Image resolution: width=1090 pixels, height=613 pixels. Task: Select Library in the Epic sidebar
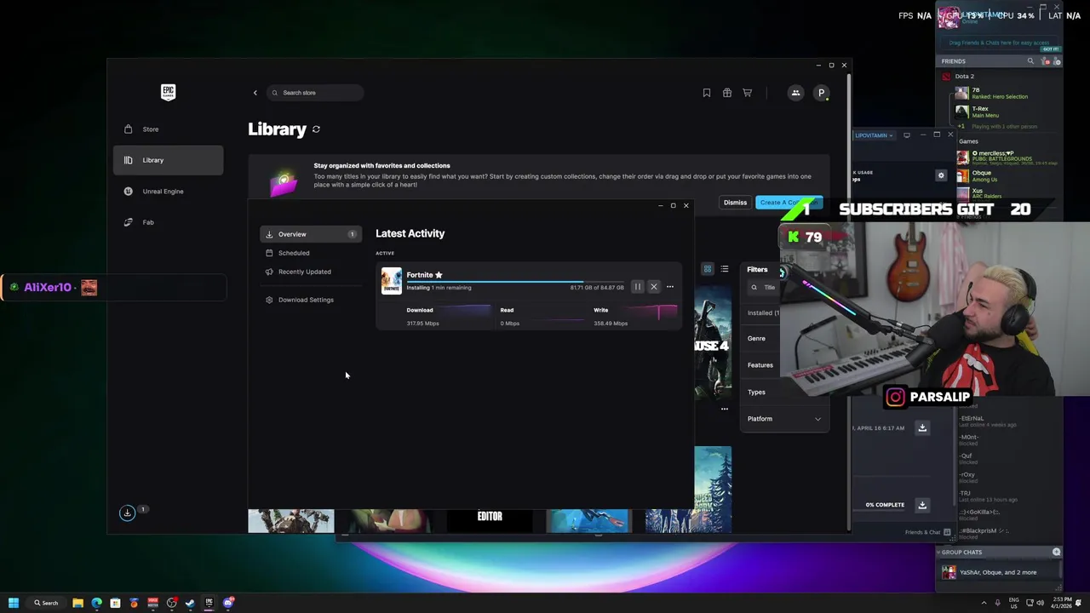(x=168, y=160)
